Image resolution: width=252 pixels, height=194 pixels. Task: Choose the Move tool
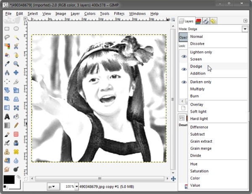pos(16,73)
